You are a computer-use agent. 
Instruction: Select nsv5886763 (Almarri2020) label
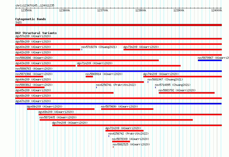(34, 69)
